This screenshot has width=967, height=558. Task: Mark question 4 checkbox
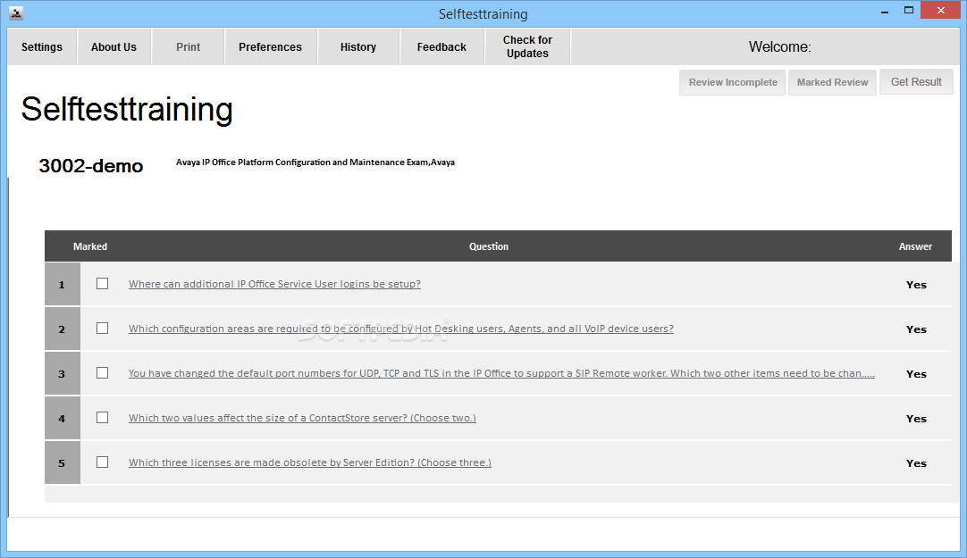(x=103, y=418)
